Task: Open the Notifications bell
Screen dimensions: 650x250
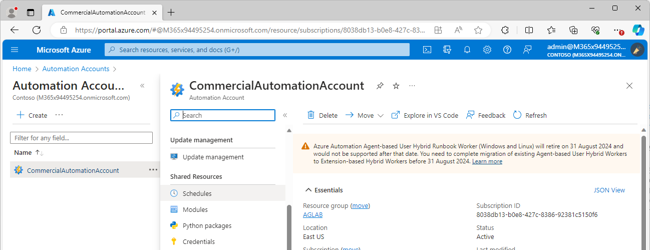Action: point(467,50)
